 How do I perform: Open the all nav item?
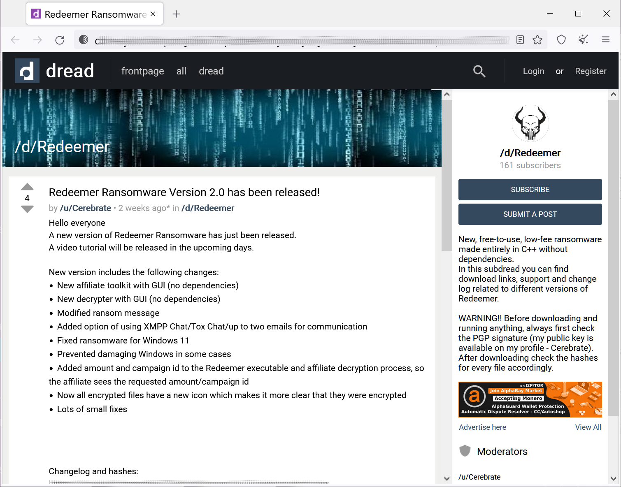[181, 71]
